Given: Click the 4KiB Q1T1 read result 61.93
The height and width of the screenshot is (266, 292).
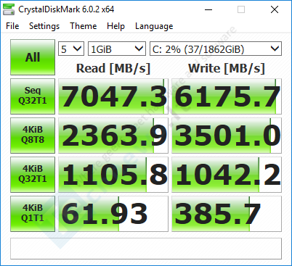Looking at the screenshot, I should click(x=113, y=214).
